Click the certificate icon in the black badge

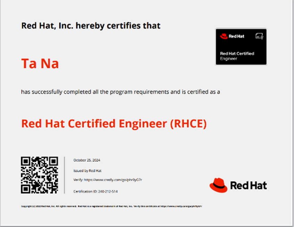click(259, 36)
